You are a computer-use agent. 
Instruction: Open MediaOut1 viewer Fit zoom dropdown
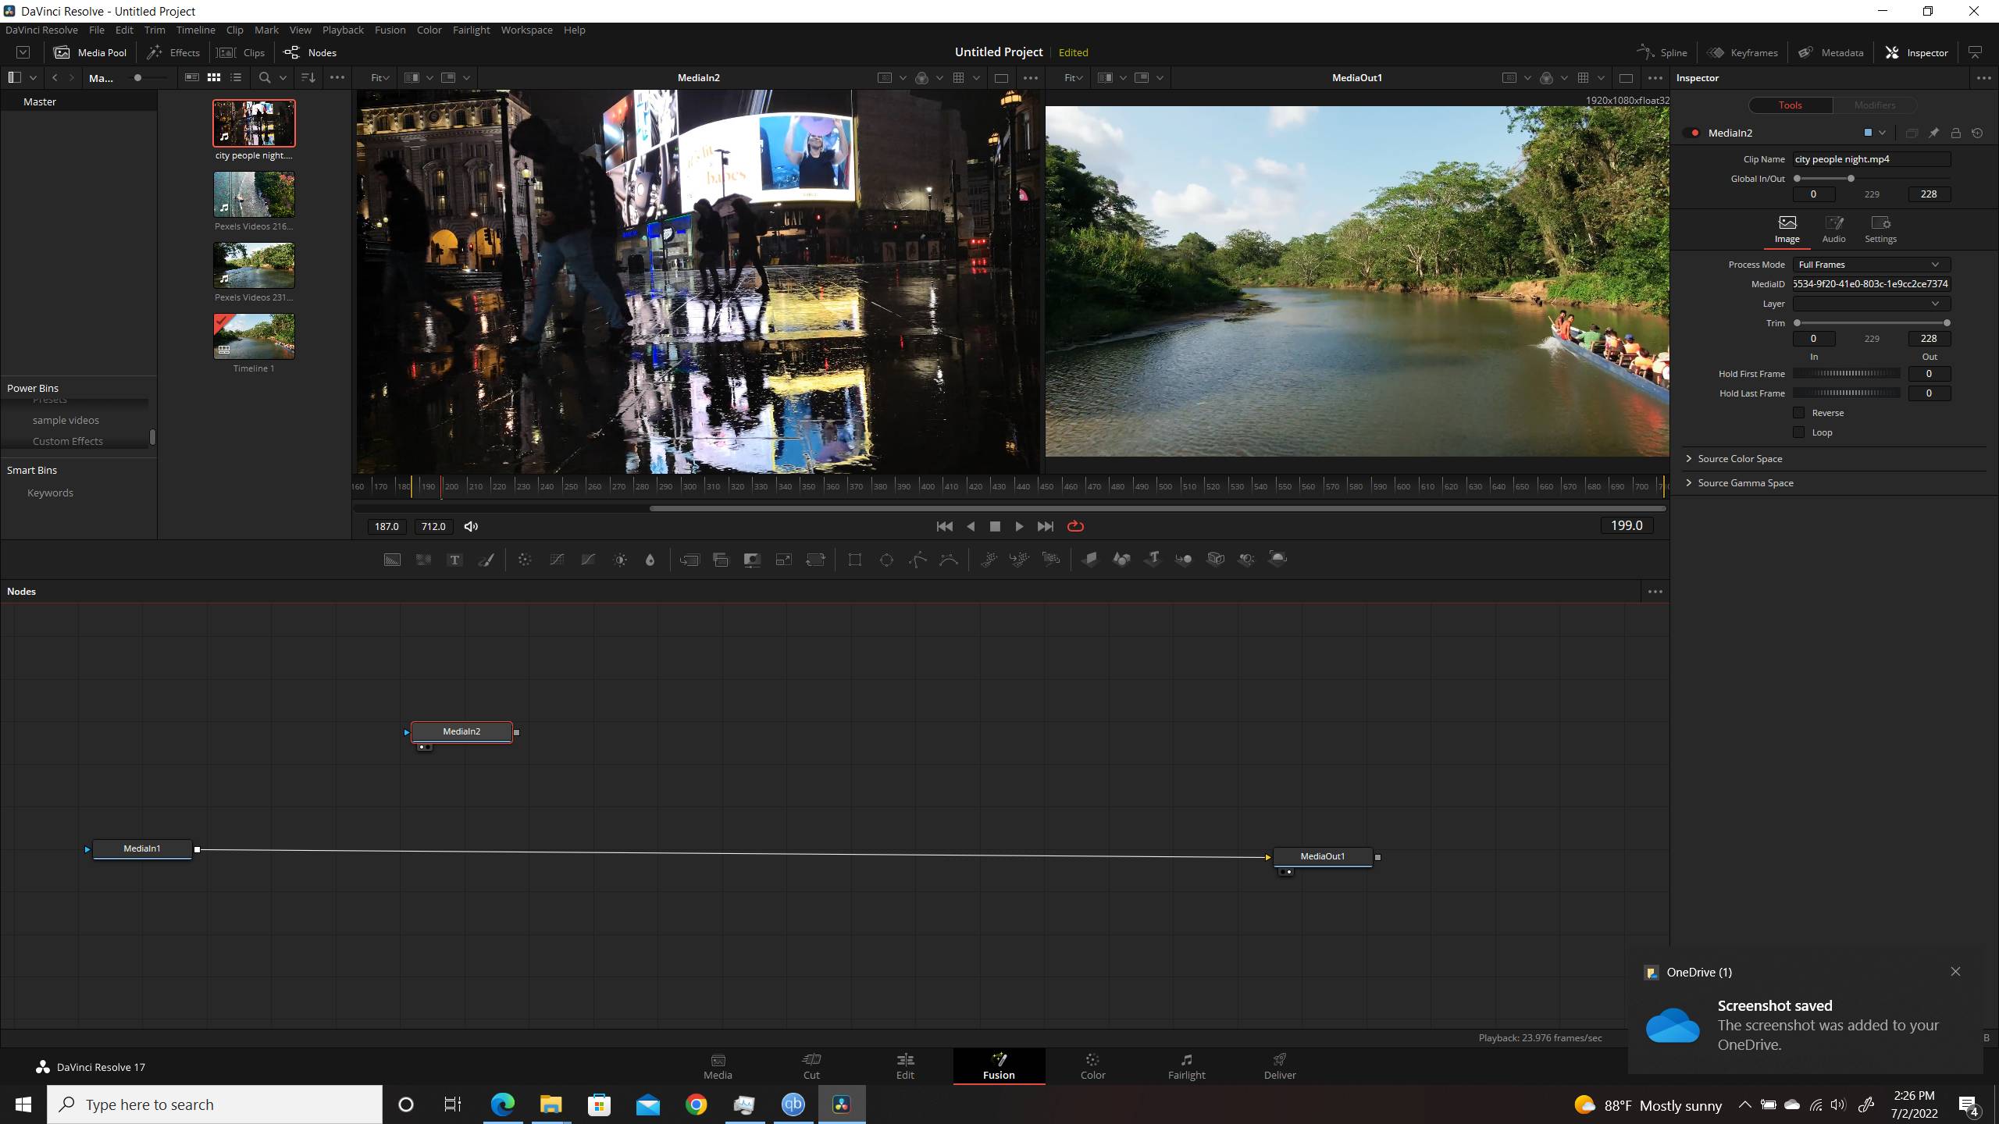(x=1074, y=77)
